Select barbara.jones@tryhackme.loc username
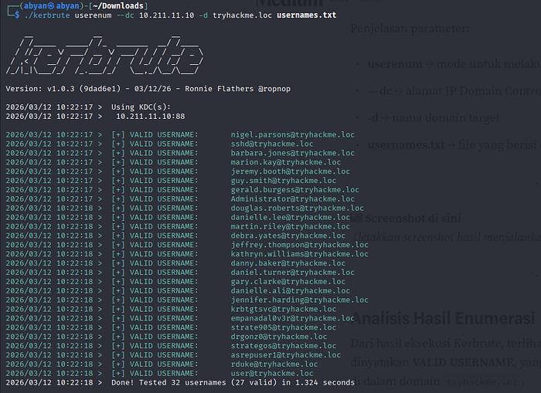Viewport: 541px width, 393px height. coord(293,153)
